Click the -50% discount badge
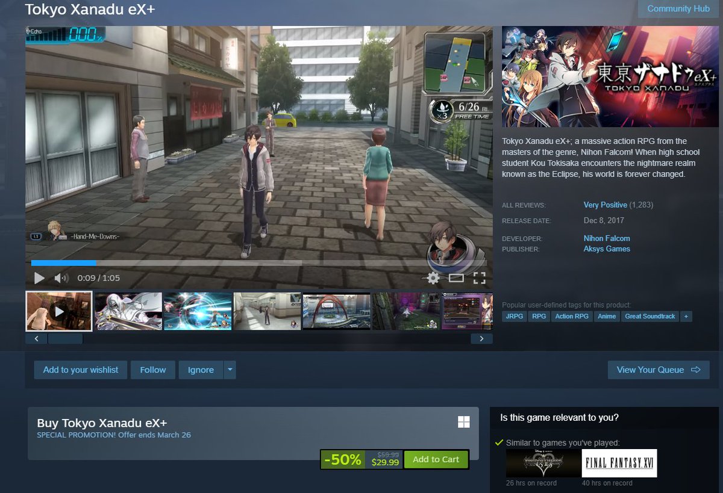Viewport: 723px width, 493px height. click(342, 460)
